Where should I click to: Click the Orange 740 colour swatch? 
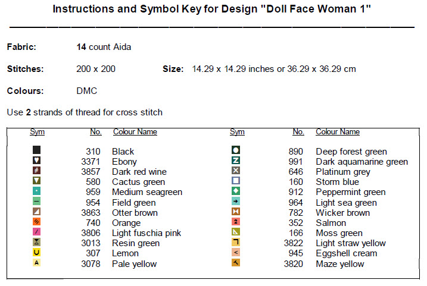click(36, 222)
